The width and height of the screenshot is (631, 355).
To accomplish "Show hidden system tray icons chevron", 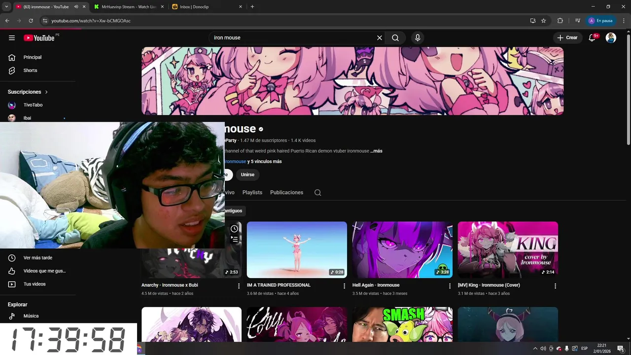I will [535, 349].
